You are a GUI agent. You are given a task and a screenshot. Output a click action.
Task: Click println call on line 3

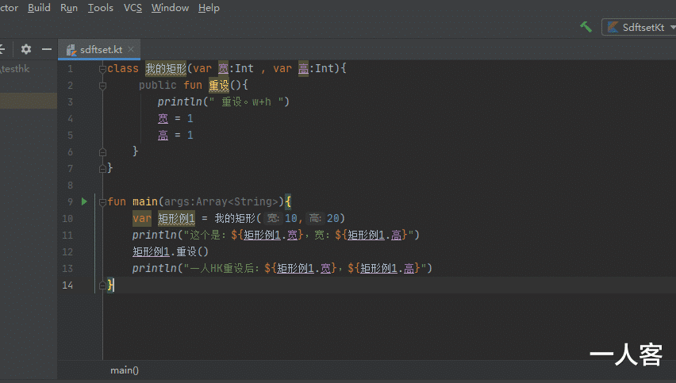(x=180, y=102)
